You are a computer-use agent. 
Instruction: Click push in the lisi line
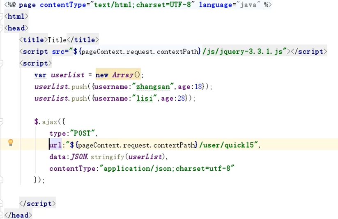79,98
